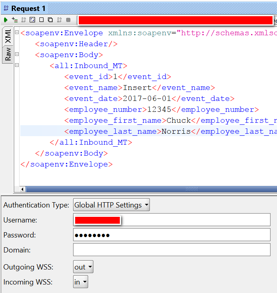The height and width of the screenshot is (293, 277).
Task: Click the event_date value 2017-06-01
Action: click(147, 98)
